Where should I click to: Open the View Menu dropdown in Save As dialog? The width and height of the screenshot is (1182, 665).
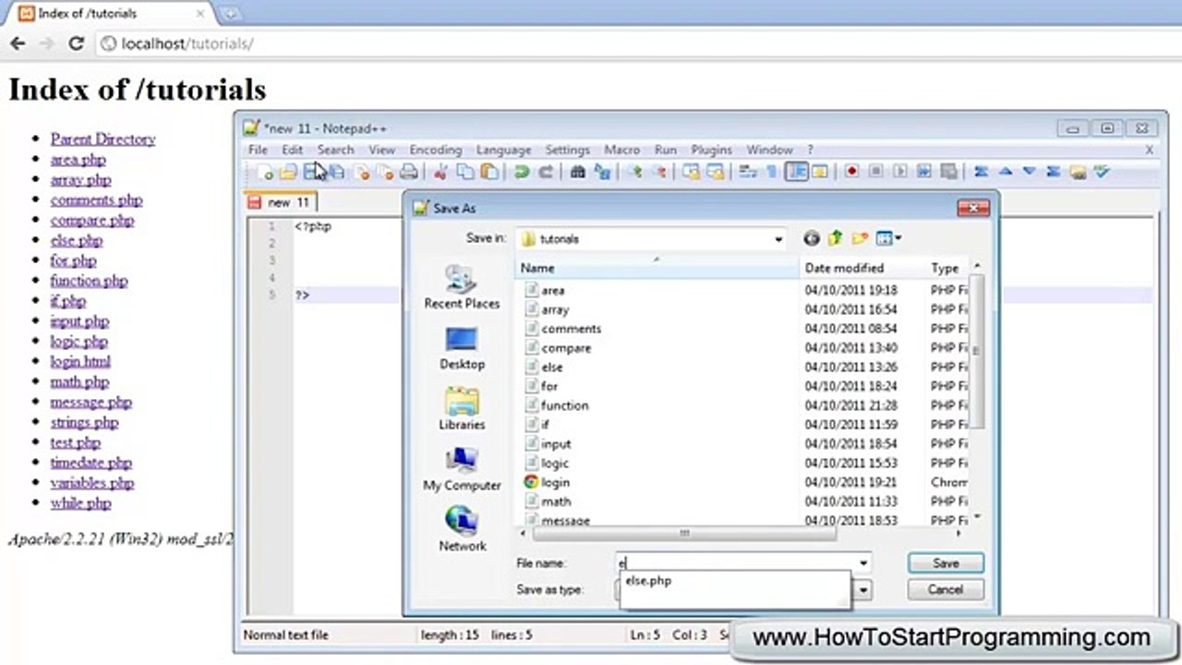[888, 238]
